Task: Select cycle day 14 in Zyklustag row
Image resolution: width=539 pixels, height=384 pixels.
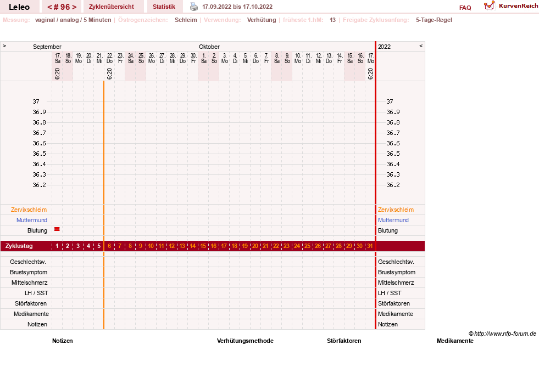Action: pyautogui.click(x=193, y=246)
